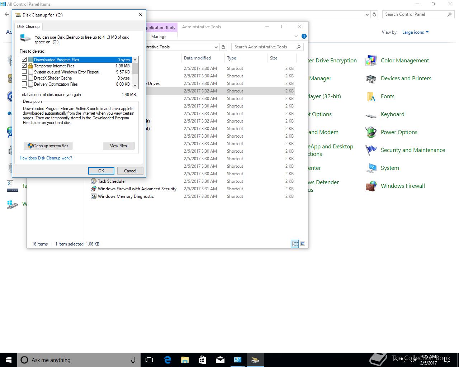Click the Task Scheduler clock icon
Viewport: 459px width, 367px height.
pos(94,181)
